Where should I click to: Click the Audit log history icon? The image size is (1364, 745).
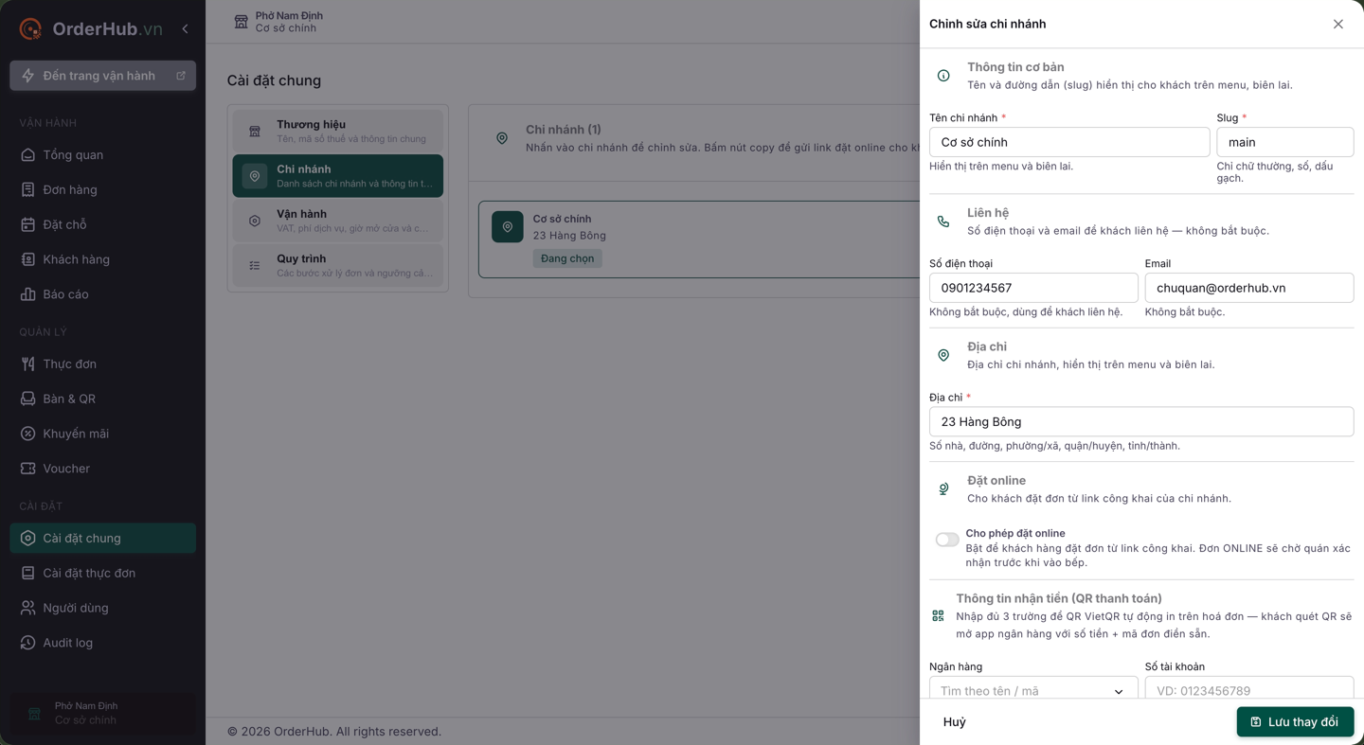pyautogui.click(x=28, y=643)
